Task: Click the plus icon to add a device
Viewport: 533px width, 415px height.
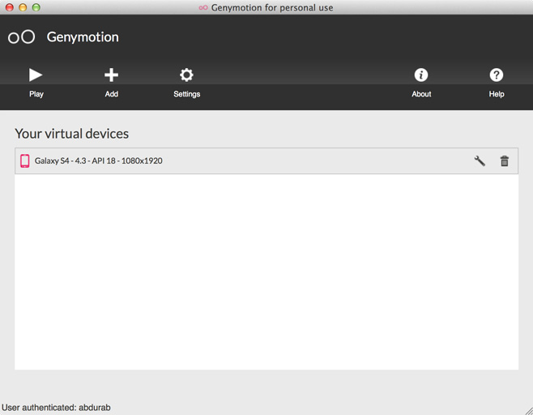Action: point(111,75)
